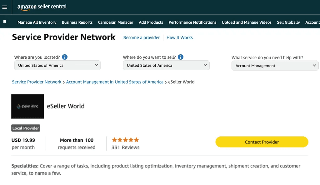
Task: Click the Amazon Seller Central logo
Action: point(42,7)
